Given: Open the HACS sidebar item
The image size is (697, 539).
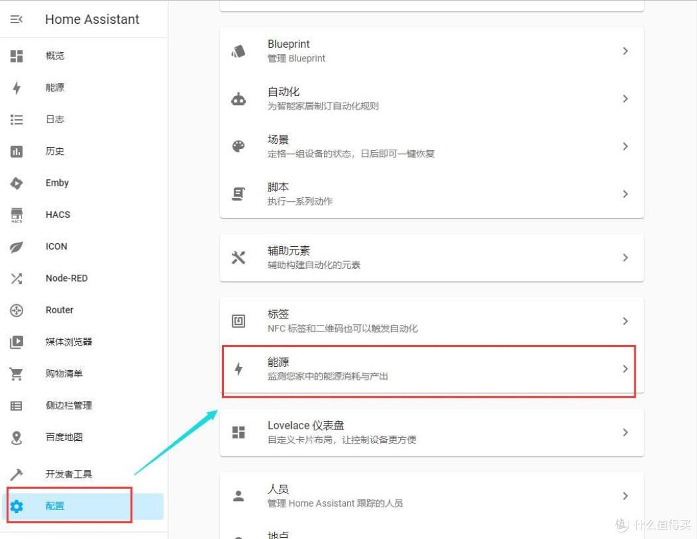Looking at the screenshot, I should pos(83,215).
